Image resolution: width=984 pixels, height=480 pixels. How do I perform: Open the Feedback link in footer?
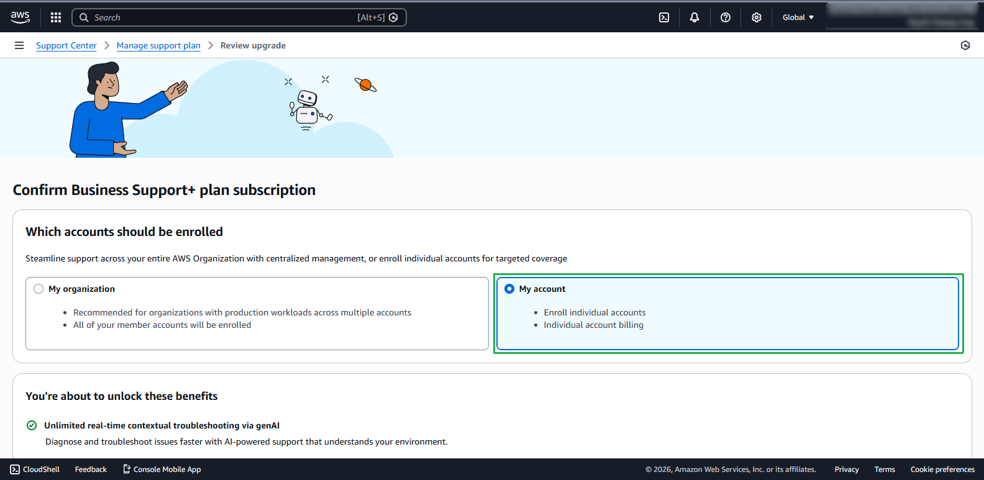tap(91, 469)
